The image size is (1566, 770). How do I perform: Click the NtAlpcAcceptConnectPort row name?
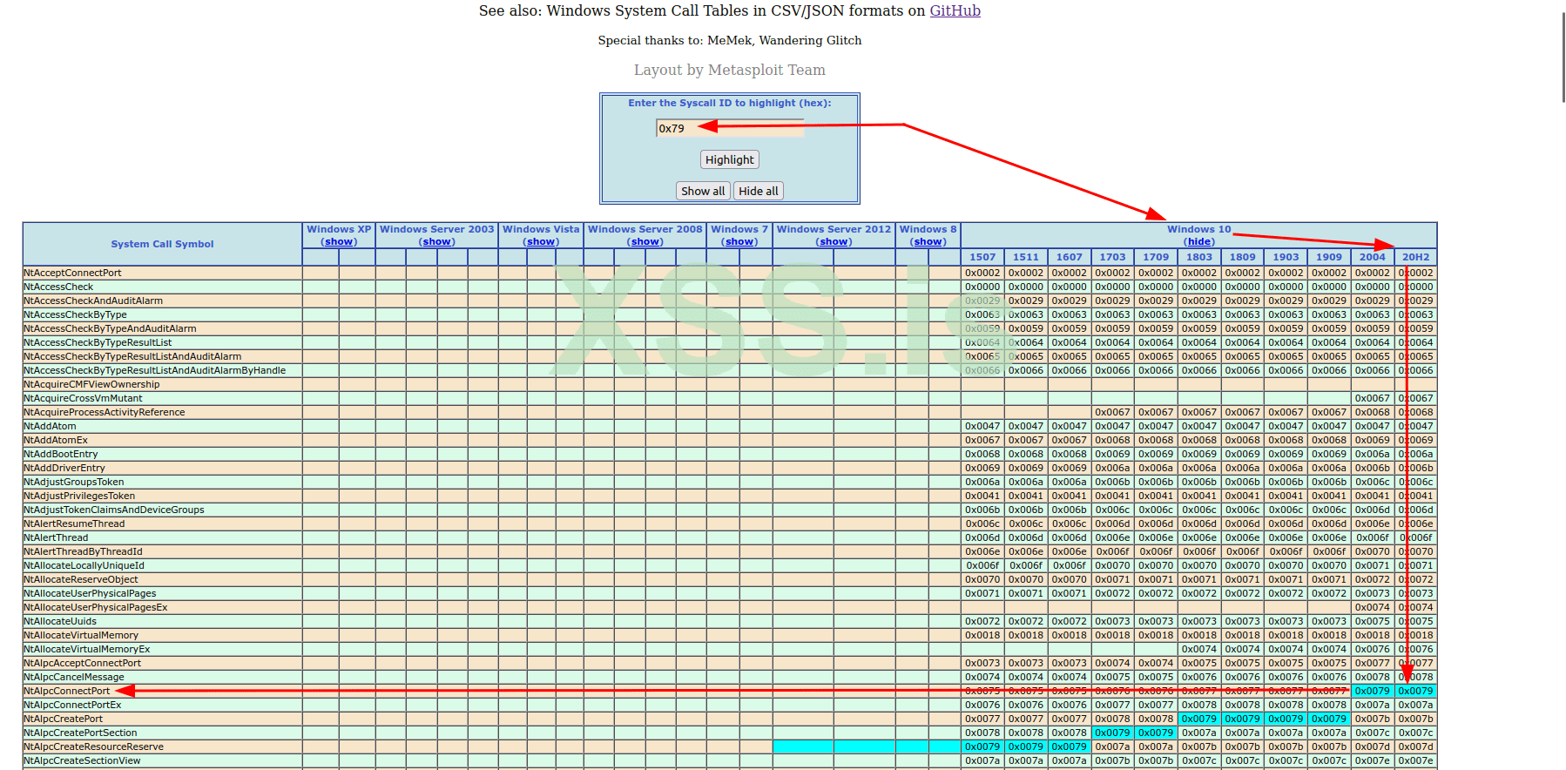pos(82,663)
